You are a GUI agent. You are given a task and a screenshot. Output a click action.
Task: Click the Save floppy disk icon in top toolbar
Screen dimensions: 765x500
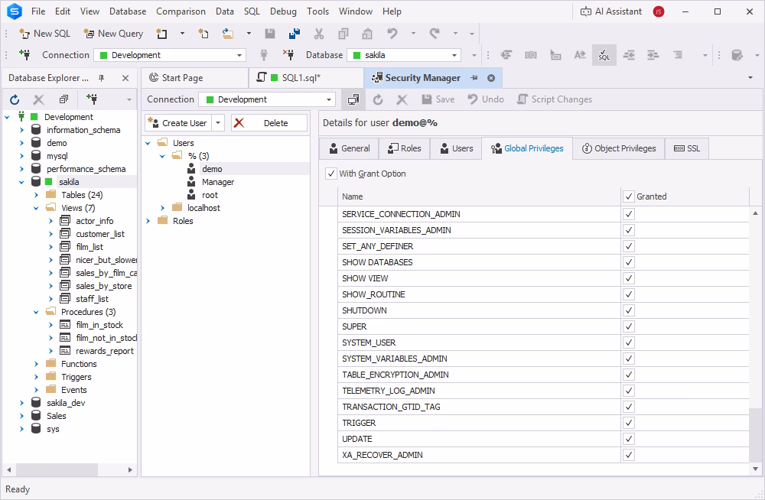tap(270, 34)
